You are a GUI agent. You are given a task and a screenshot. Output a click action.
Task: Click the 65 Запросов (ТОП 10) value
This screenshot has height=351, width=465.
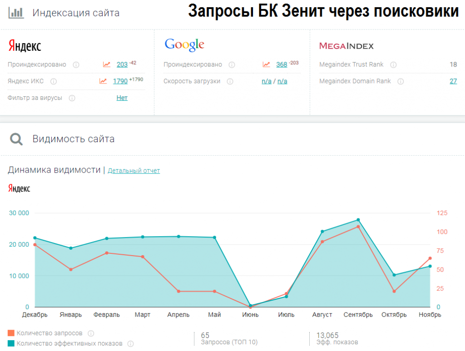tap(205, 335)
